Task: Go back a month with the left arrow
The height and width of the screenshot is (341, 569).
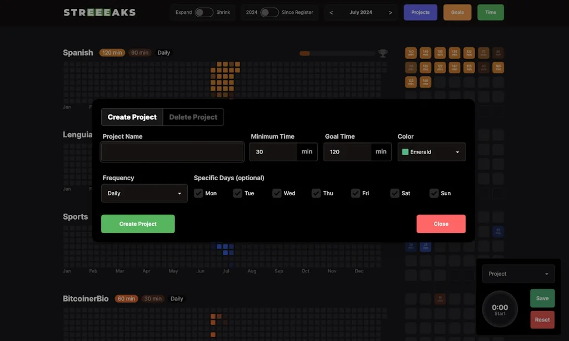Action: coord(332,12)
